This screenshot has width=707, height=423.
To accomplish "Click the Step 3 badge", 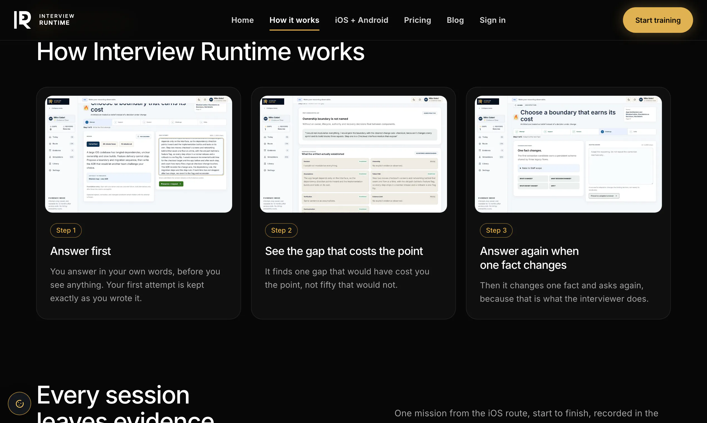I will click(496, 230).
